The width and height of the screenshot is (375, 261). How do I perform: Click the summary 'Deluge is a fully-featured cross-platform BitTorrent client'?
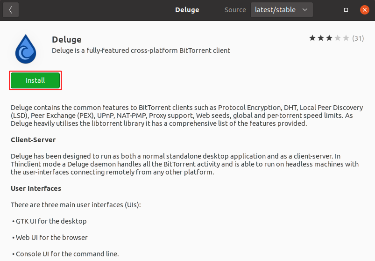point(141,51)
